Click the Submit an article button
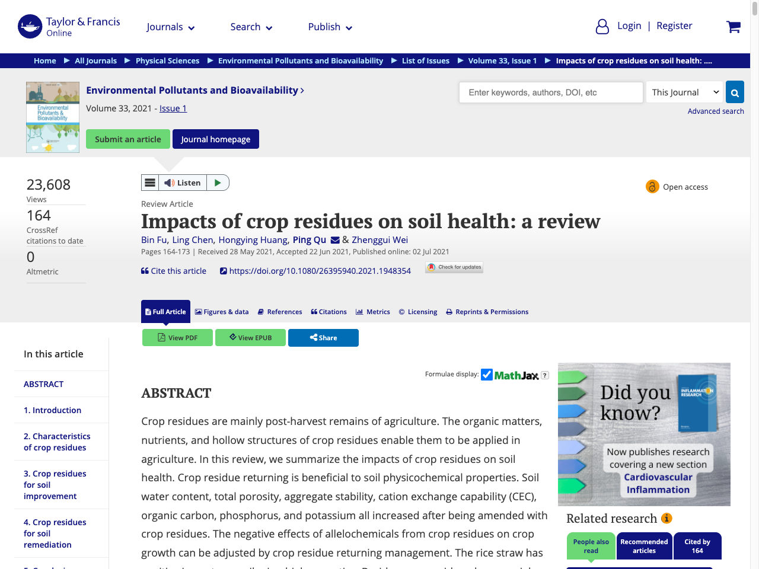Viewport: 759px width, 569px height. (127, 139)
